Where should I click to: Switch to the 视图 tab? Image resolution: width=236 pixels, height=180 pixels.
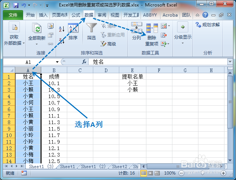coord(115,15)
